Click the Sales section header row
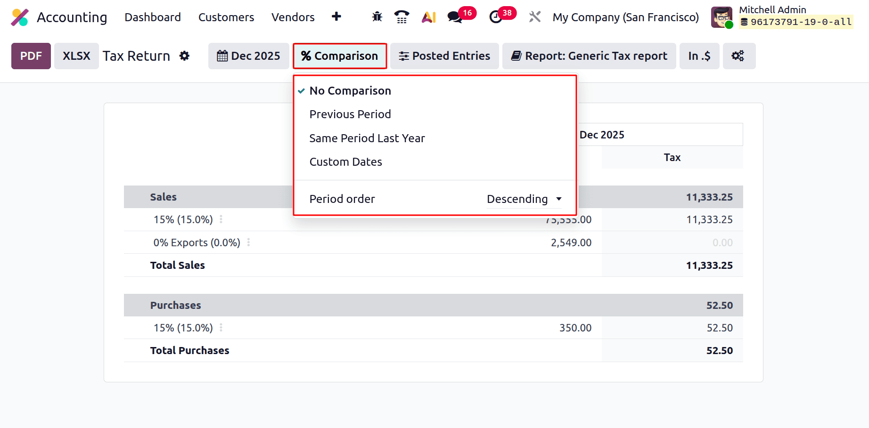The width and height of the screenshot is (869, 428). tap(433, 197)
